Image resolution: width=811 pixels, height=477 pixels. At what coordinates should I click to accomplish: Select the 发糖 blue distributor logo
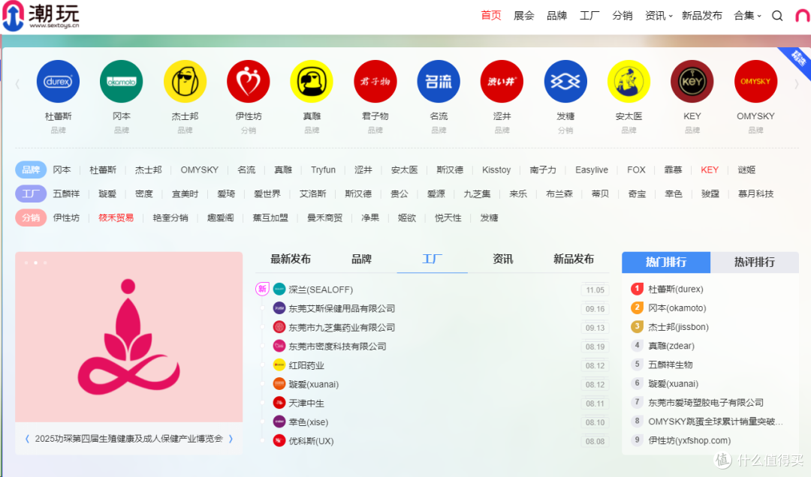(565, 82)
